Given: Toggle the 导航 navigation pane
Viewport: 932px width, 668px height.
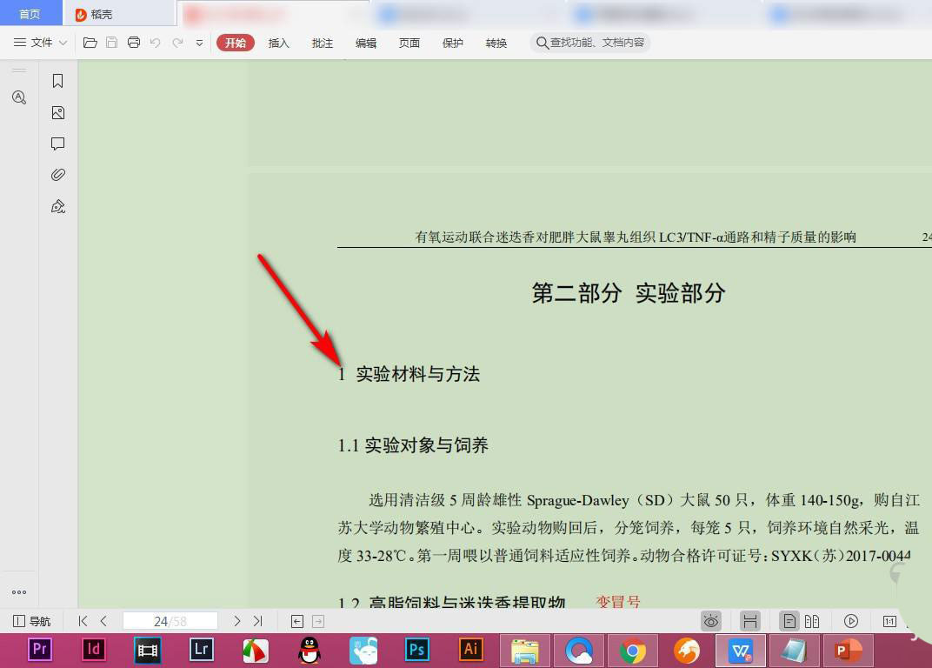Looking at the screenshot, I should pyautogui.click(x=32, y=621).
